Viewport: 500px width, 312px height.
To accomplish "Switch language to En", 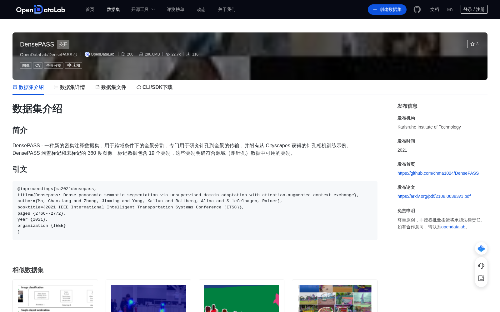I will point(450,9).
